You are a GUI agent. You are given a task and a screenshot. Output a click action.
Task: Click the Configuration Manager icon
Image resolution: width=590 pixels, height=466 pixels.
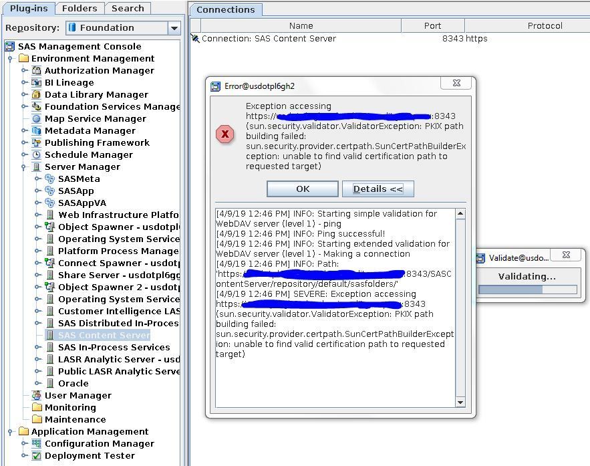[x=37, y=444]
